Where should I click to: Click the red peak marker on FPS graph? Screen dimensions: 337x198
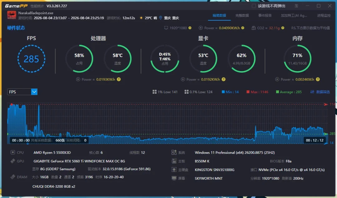pyautogui.click(x=12, y=105)
